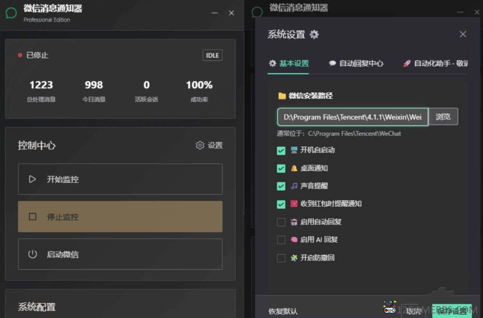
Task: Click 恢复默认 to reset settings
Action: pyautogui.click(x=283, y=311)
